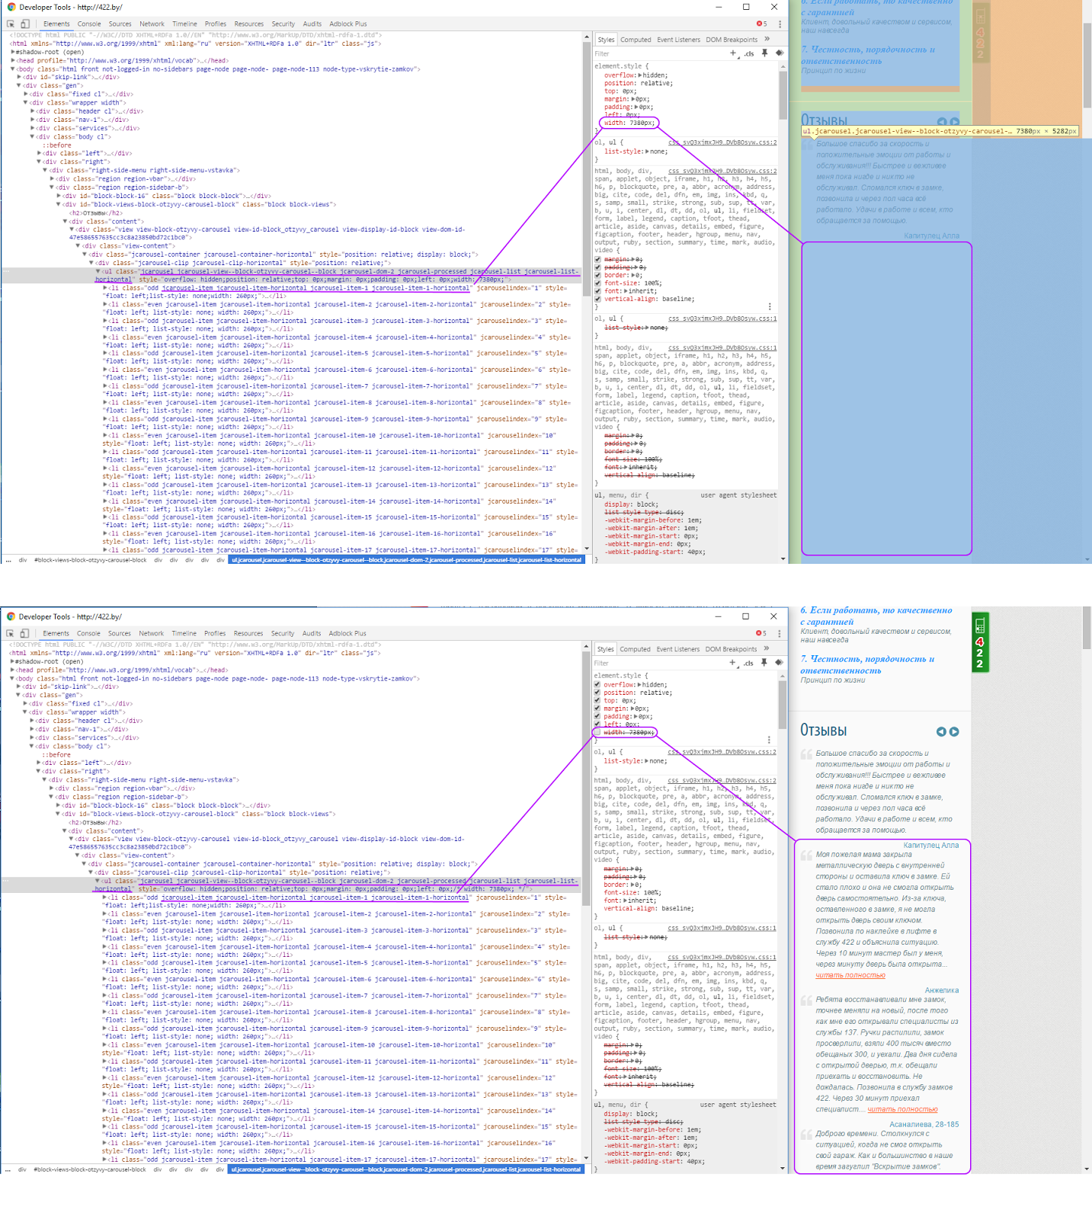The image size is (1092, 1219).
Task: Toggle the .cls button in lower Styles pane
Action: pyautogui.click(x=748, y=663)
